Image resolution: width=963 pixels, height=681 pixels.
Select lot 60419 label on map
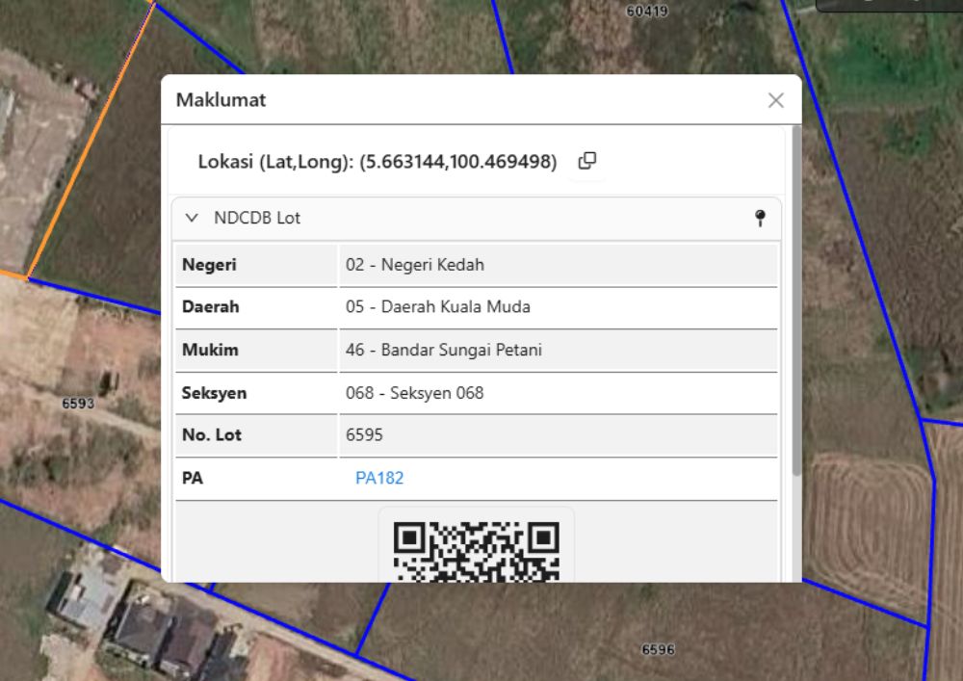(x=647, y=11)
